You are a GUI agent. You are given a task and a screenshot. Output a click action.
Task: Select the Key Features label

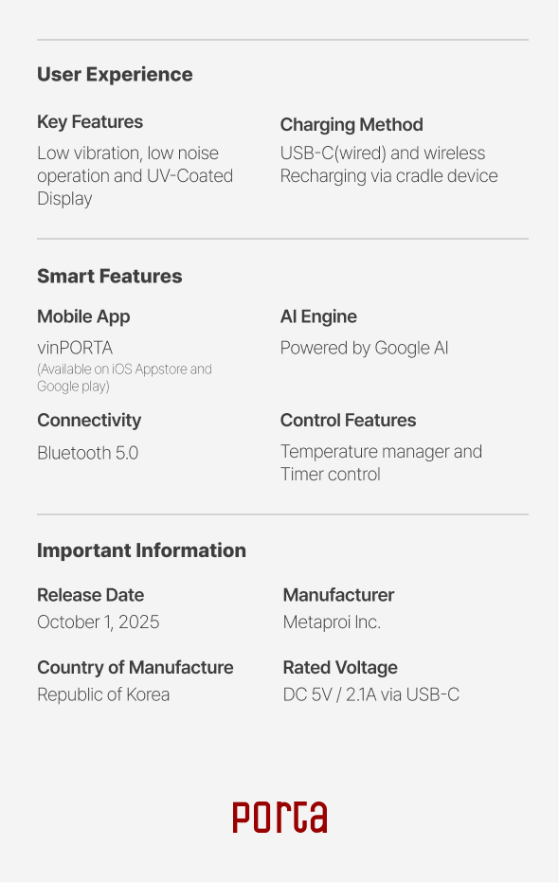pyautogui.click(x=90, y=121)
